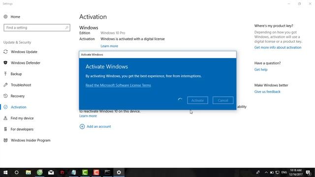This screenshot has height=177, width=315.
Task: Click 'Windows is activated with a digital license'
Action: click(132, 39)
